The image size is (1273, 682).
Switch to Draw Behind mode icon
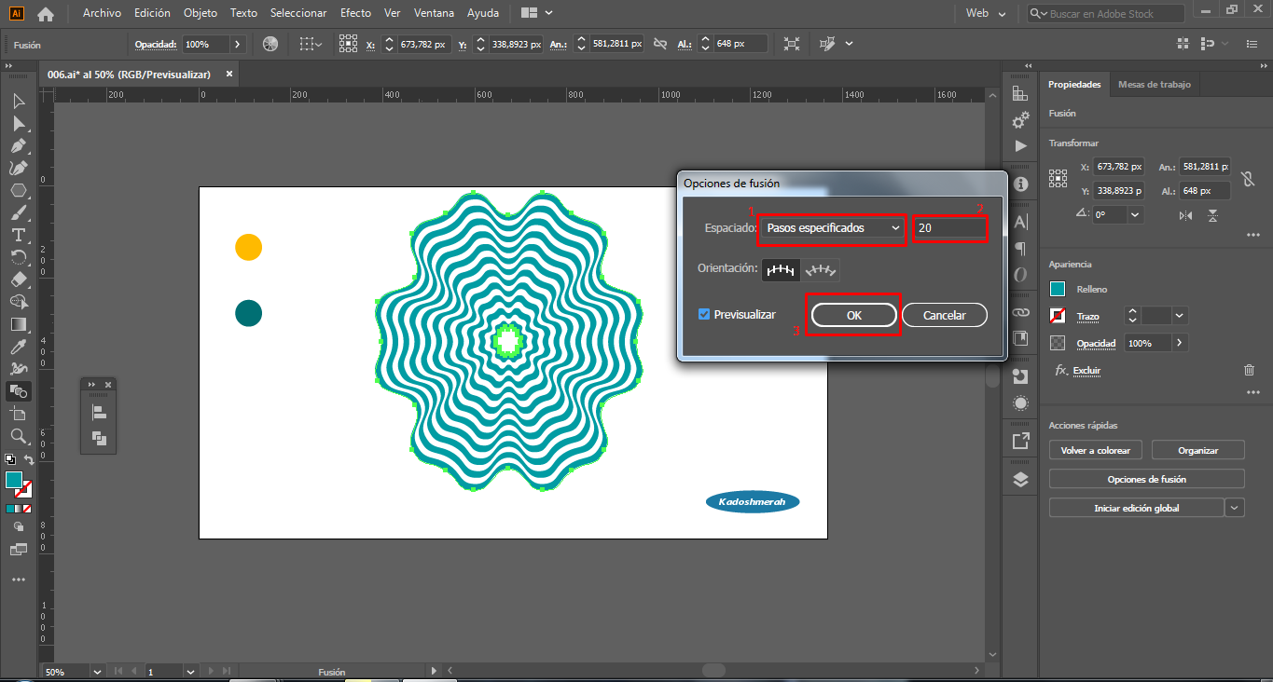pyautogui.click(x=19, y=526)
